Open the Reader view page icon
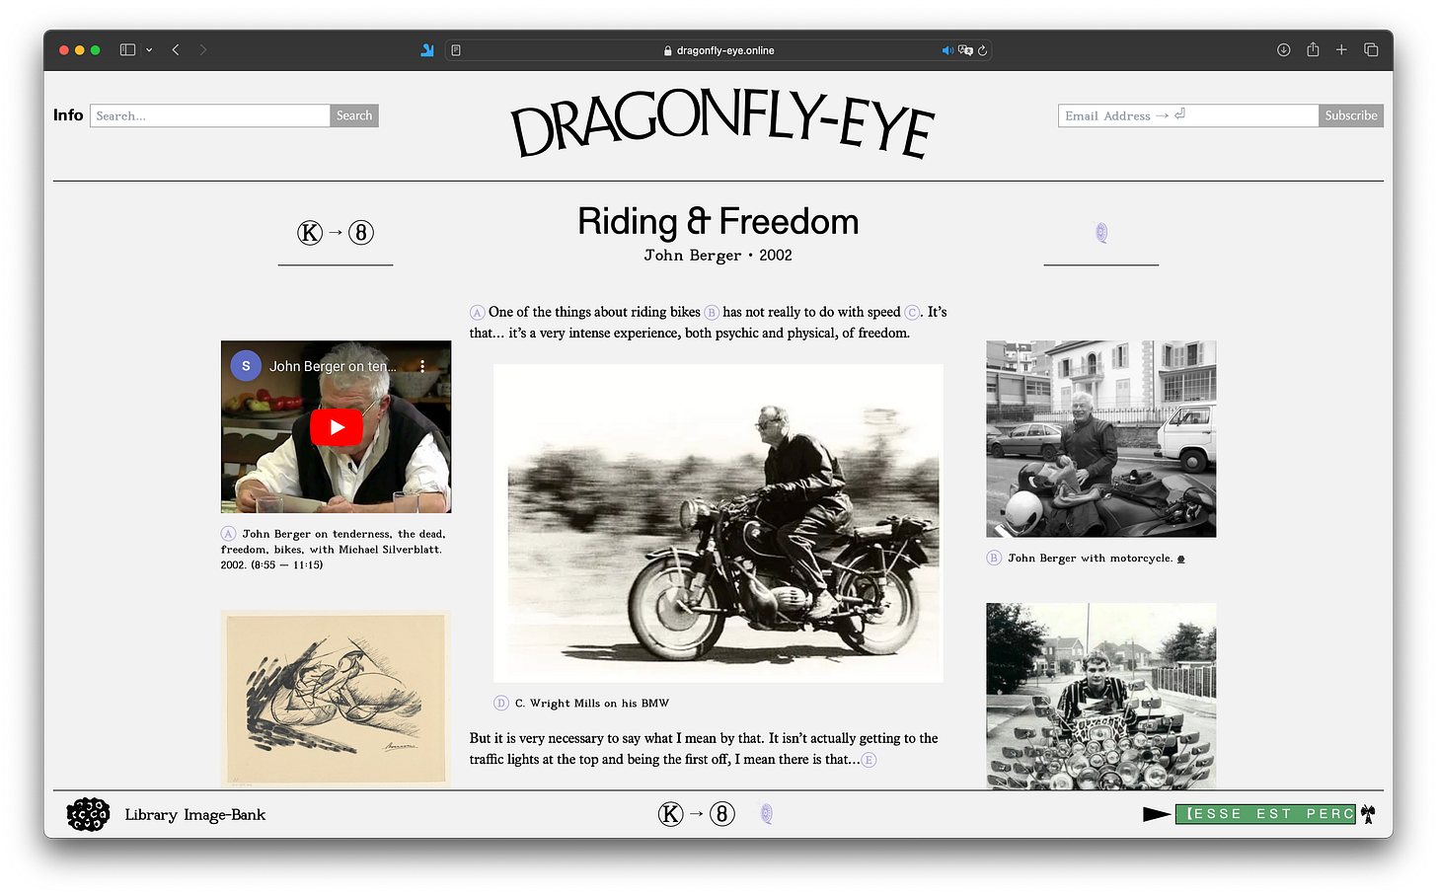 click(456, 50)
